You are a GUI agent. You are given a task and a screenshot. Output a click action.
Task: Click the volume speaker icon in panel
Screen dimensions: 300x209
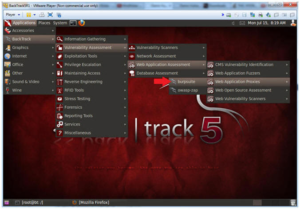233,24
